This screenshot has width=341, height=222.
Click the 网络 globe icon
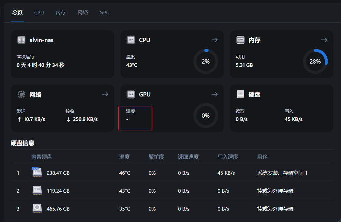coord(22,95)
